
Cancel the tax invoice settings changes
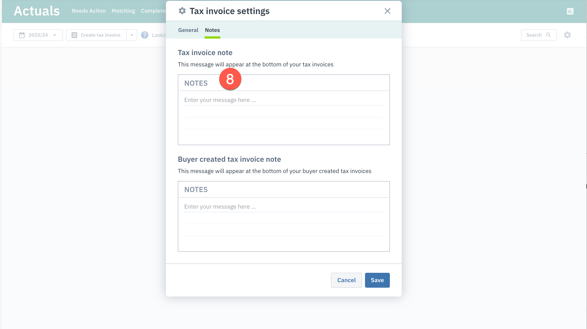(x=346, y=280)
